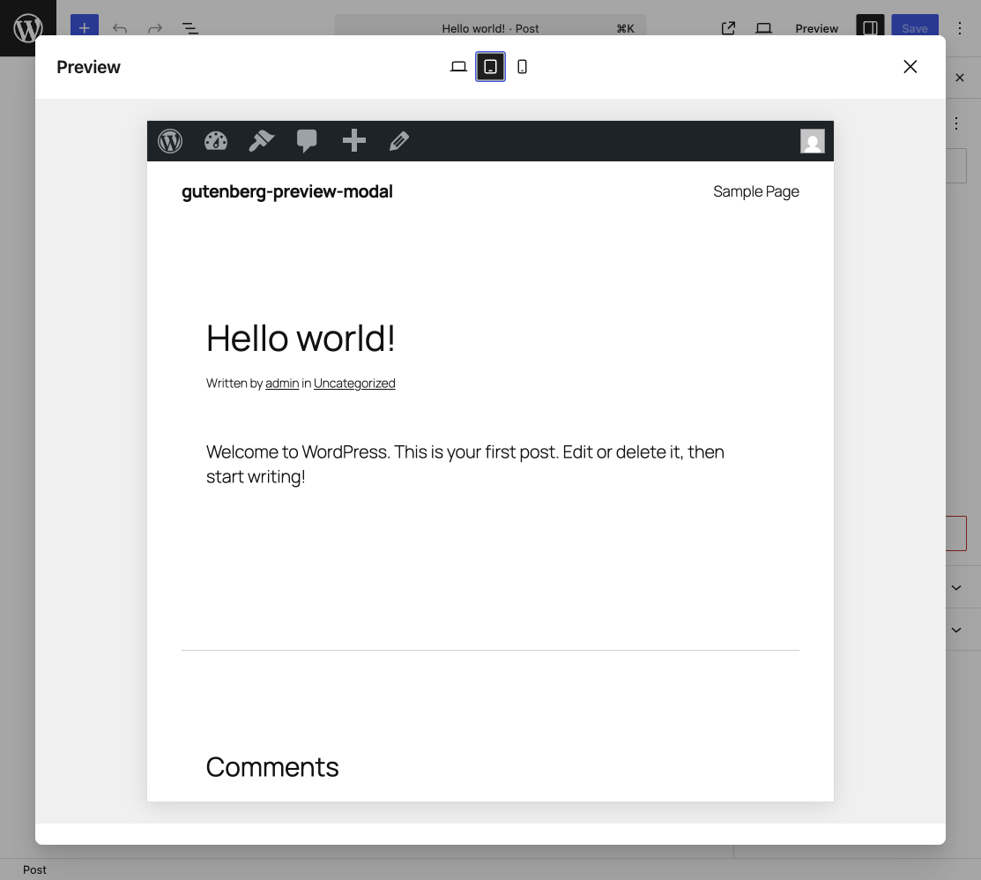981x880 pixels.
Task: Expand the lower collapsed sidebar panel chevron
Action: coord(956,630)
